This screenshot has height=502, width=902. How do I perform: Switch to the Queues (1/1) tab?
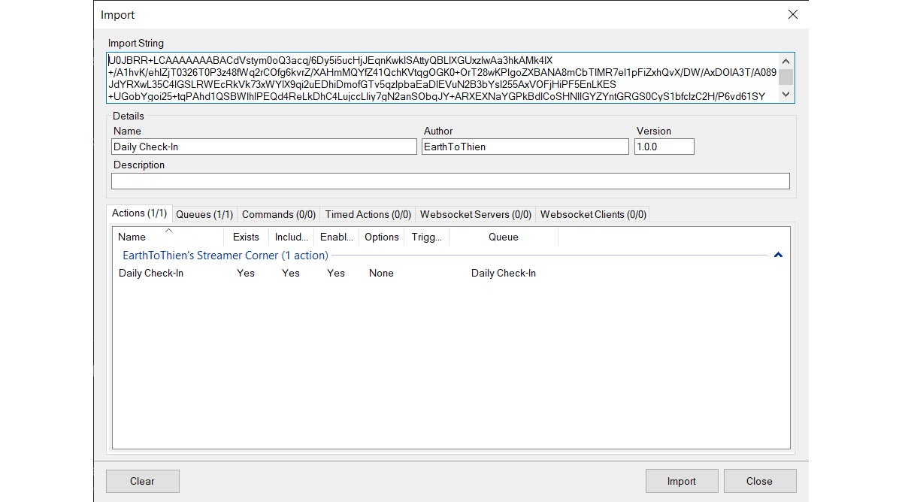204,214
